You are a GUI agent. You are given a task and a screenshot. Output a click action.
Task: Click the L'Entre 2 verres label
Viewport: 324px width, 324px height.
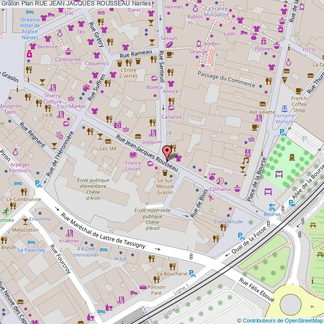tap(129, 73)
